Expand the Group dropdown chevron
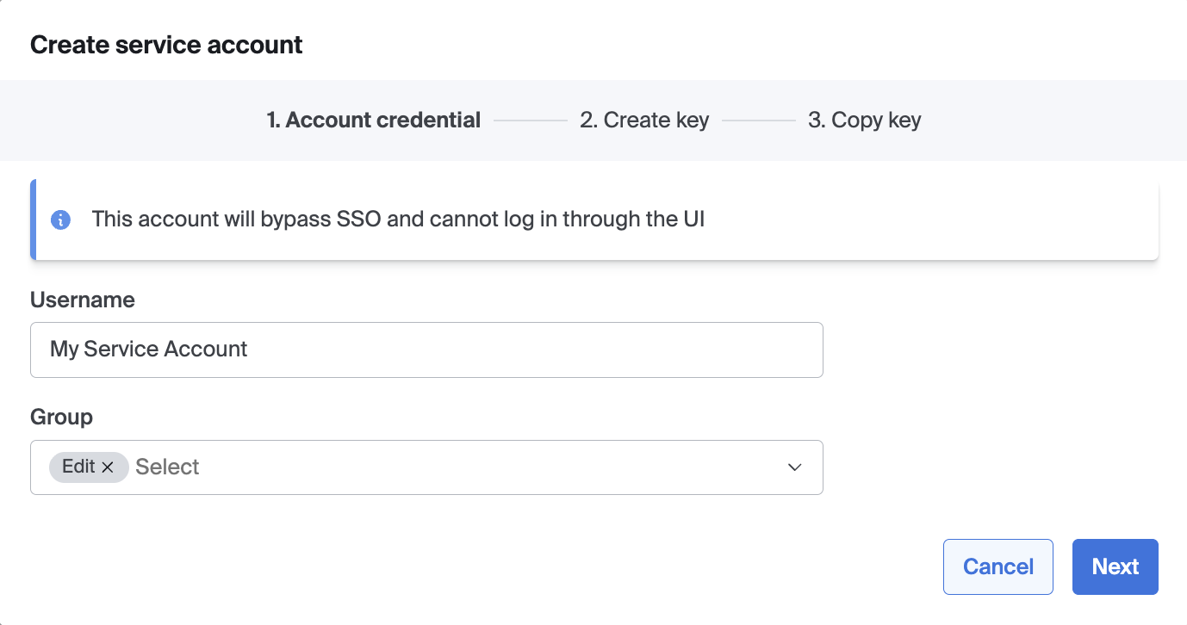Image resolution: width=1187 pixels, height=625 pixels. click(x=794, y=467)
